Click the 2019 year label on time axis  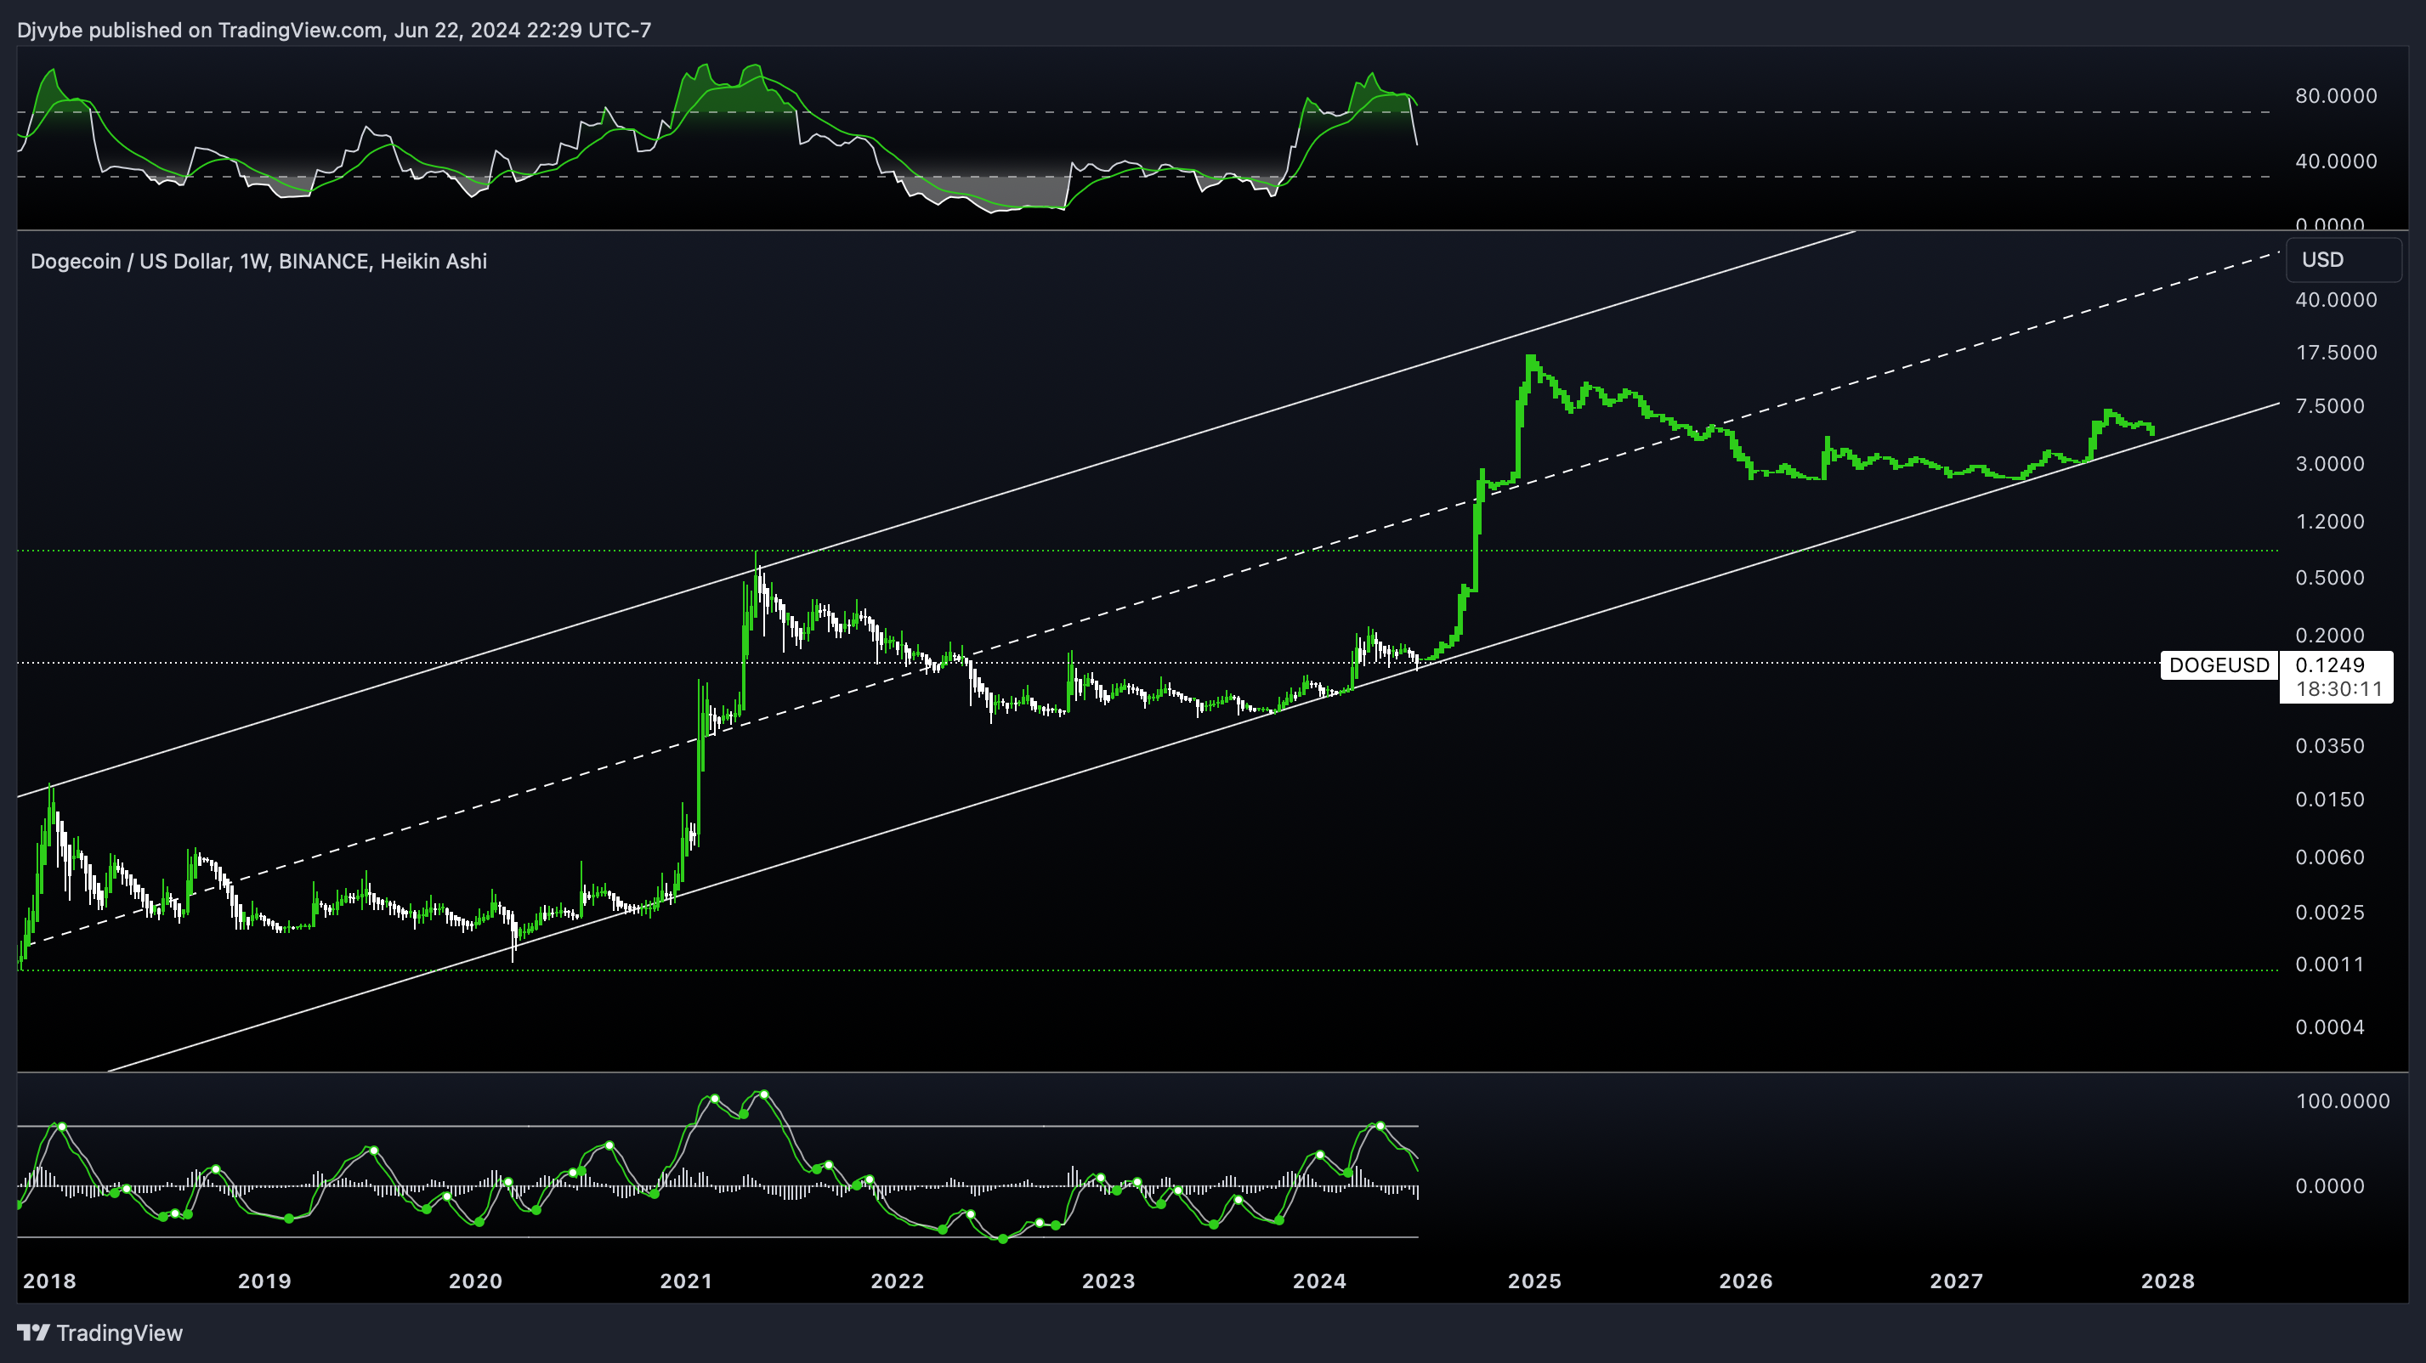[x=264, y=1281]
